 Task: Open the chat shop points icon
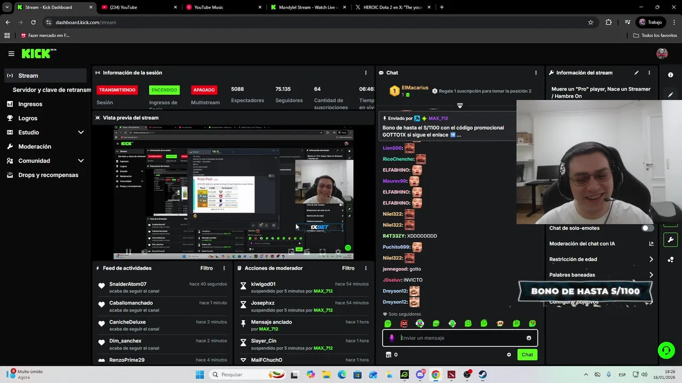click(388, 355)
